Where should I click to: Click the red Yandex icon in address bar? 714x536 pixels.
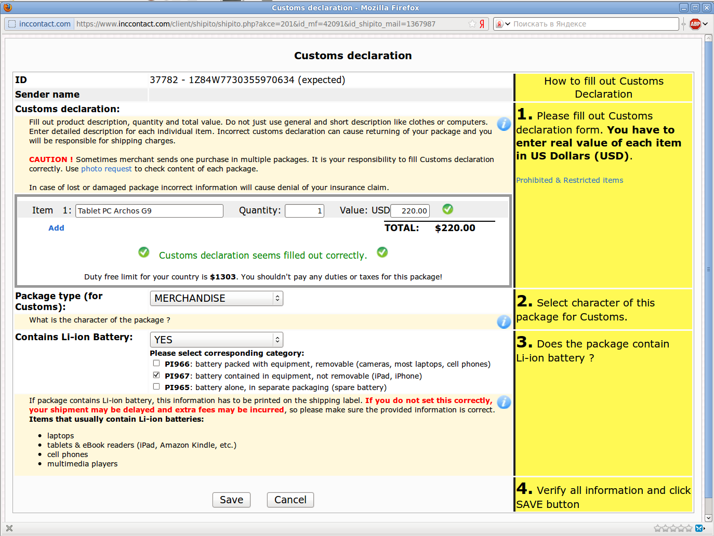482,24
